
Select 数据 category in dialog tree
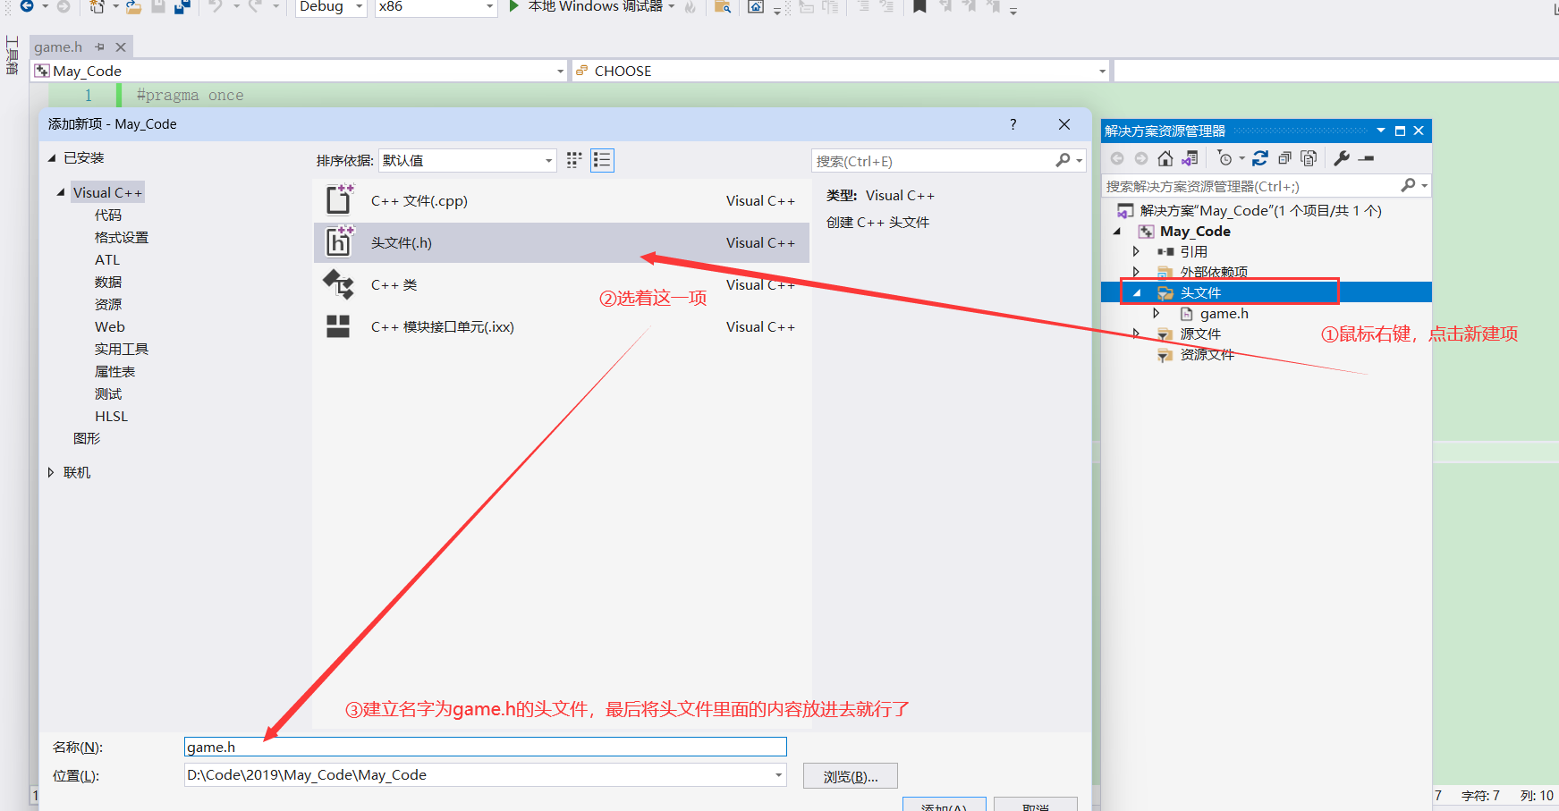point(108,282)
